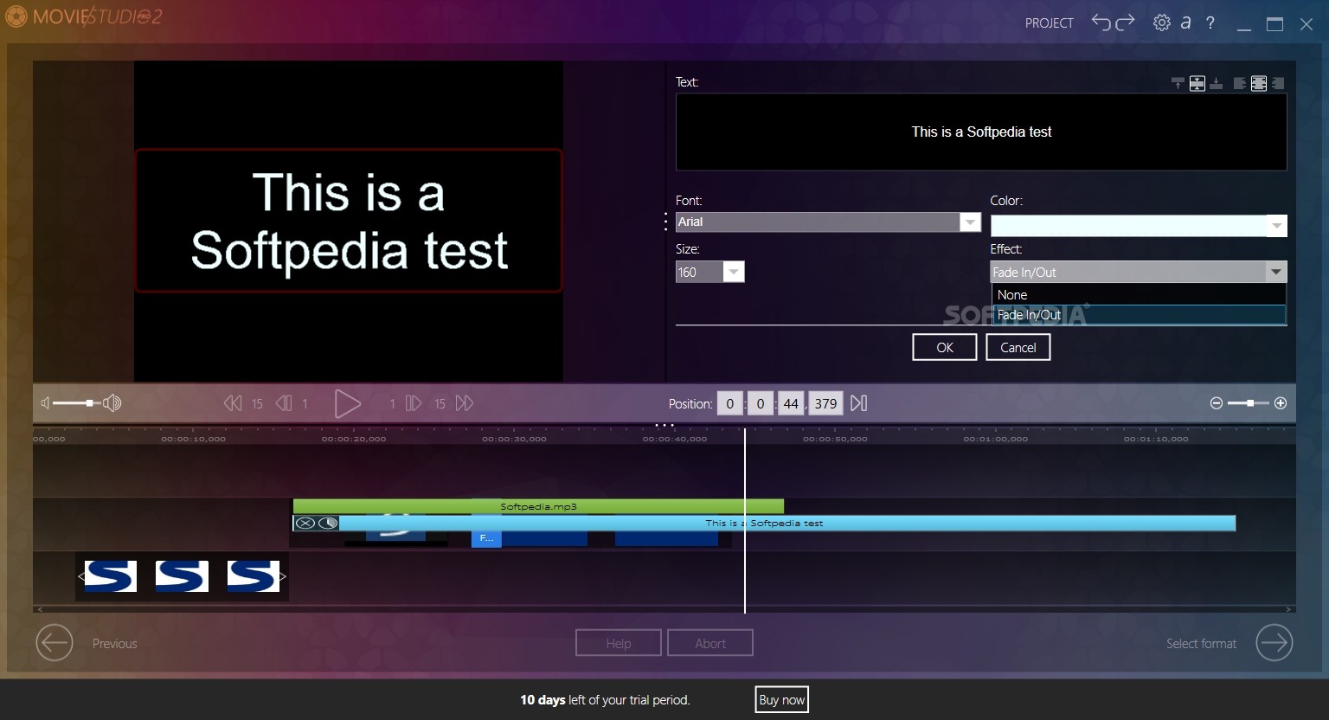The width and height of the screenshot is (1329, 720).
Task: Click the Help button
Action: pos(619,643)
